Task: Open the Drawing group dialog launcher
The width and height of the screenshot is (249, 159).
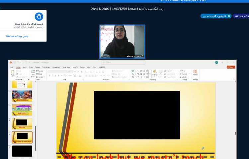Action: tap(177, 79)
